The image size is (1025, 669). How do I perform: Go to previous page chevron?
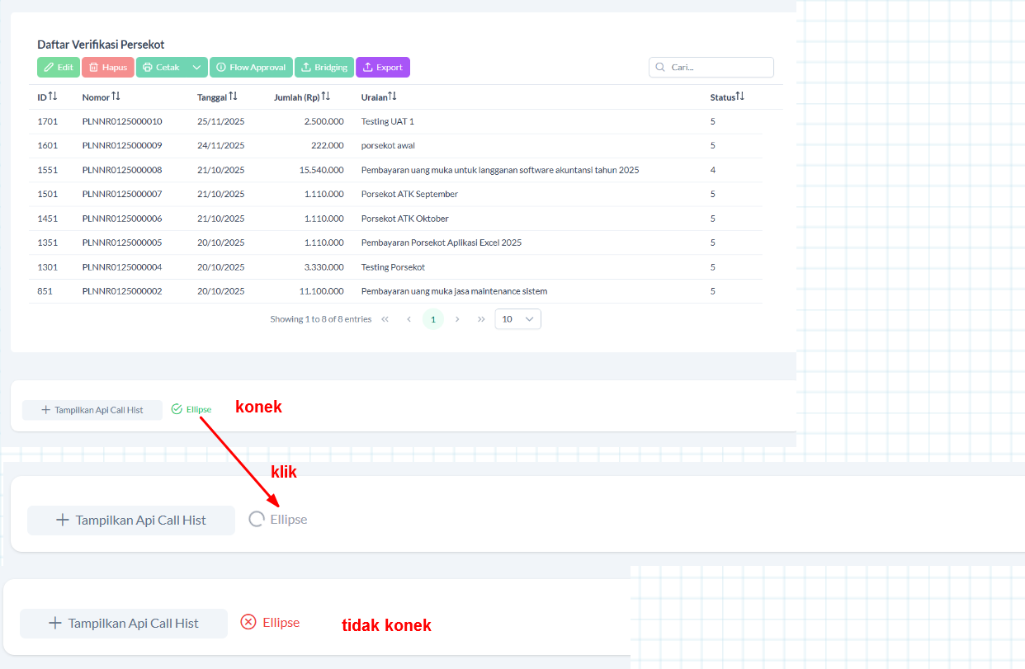tap(409, 319)
